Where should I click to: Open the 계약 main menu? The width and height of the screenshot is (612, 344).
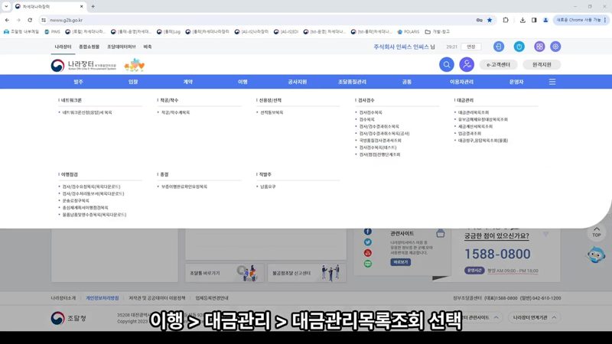tap(188, 82)
